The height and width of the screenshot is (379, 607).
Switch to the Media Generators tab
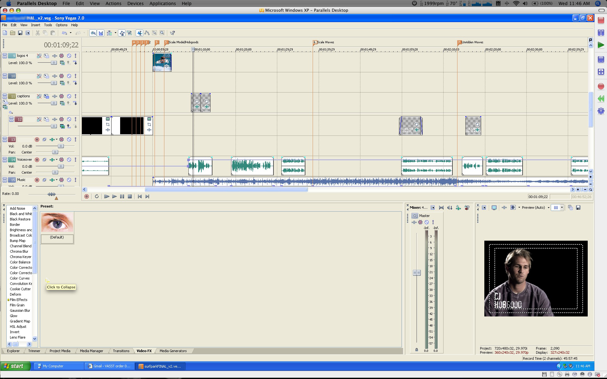[x=173, y=351]
